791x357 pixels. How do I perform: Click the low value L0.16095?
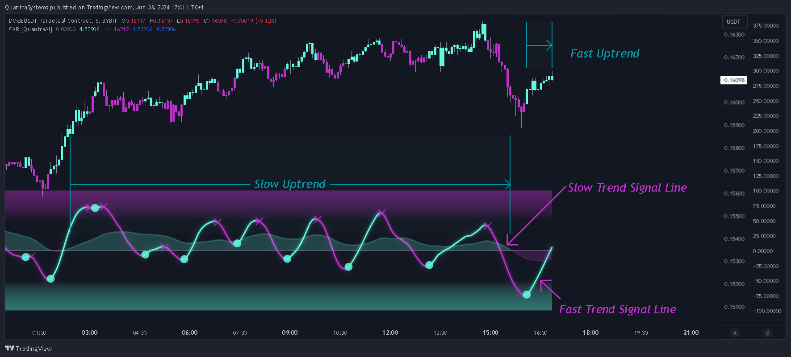[x=188, y=21]
